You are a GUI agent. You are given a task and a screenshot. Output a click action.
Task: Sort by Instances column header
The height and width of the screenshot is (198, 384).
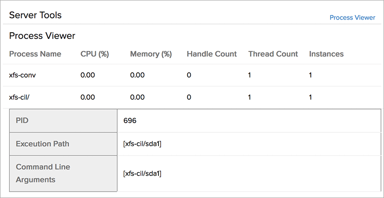pos(326,54)
